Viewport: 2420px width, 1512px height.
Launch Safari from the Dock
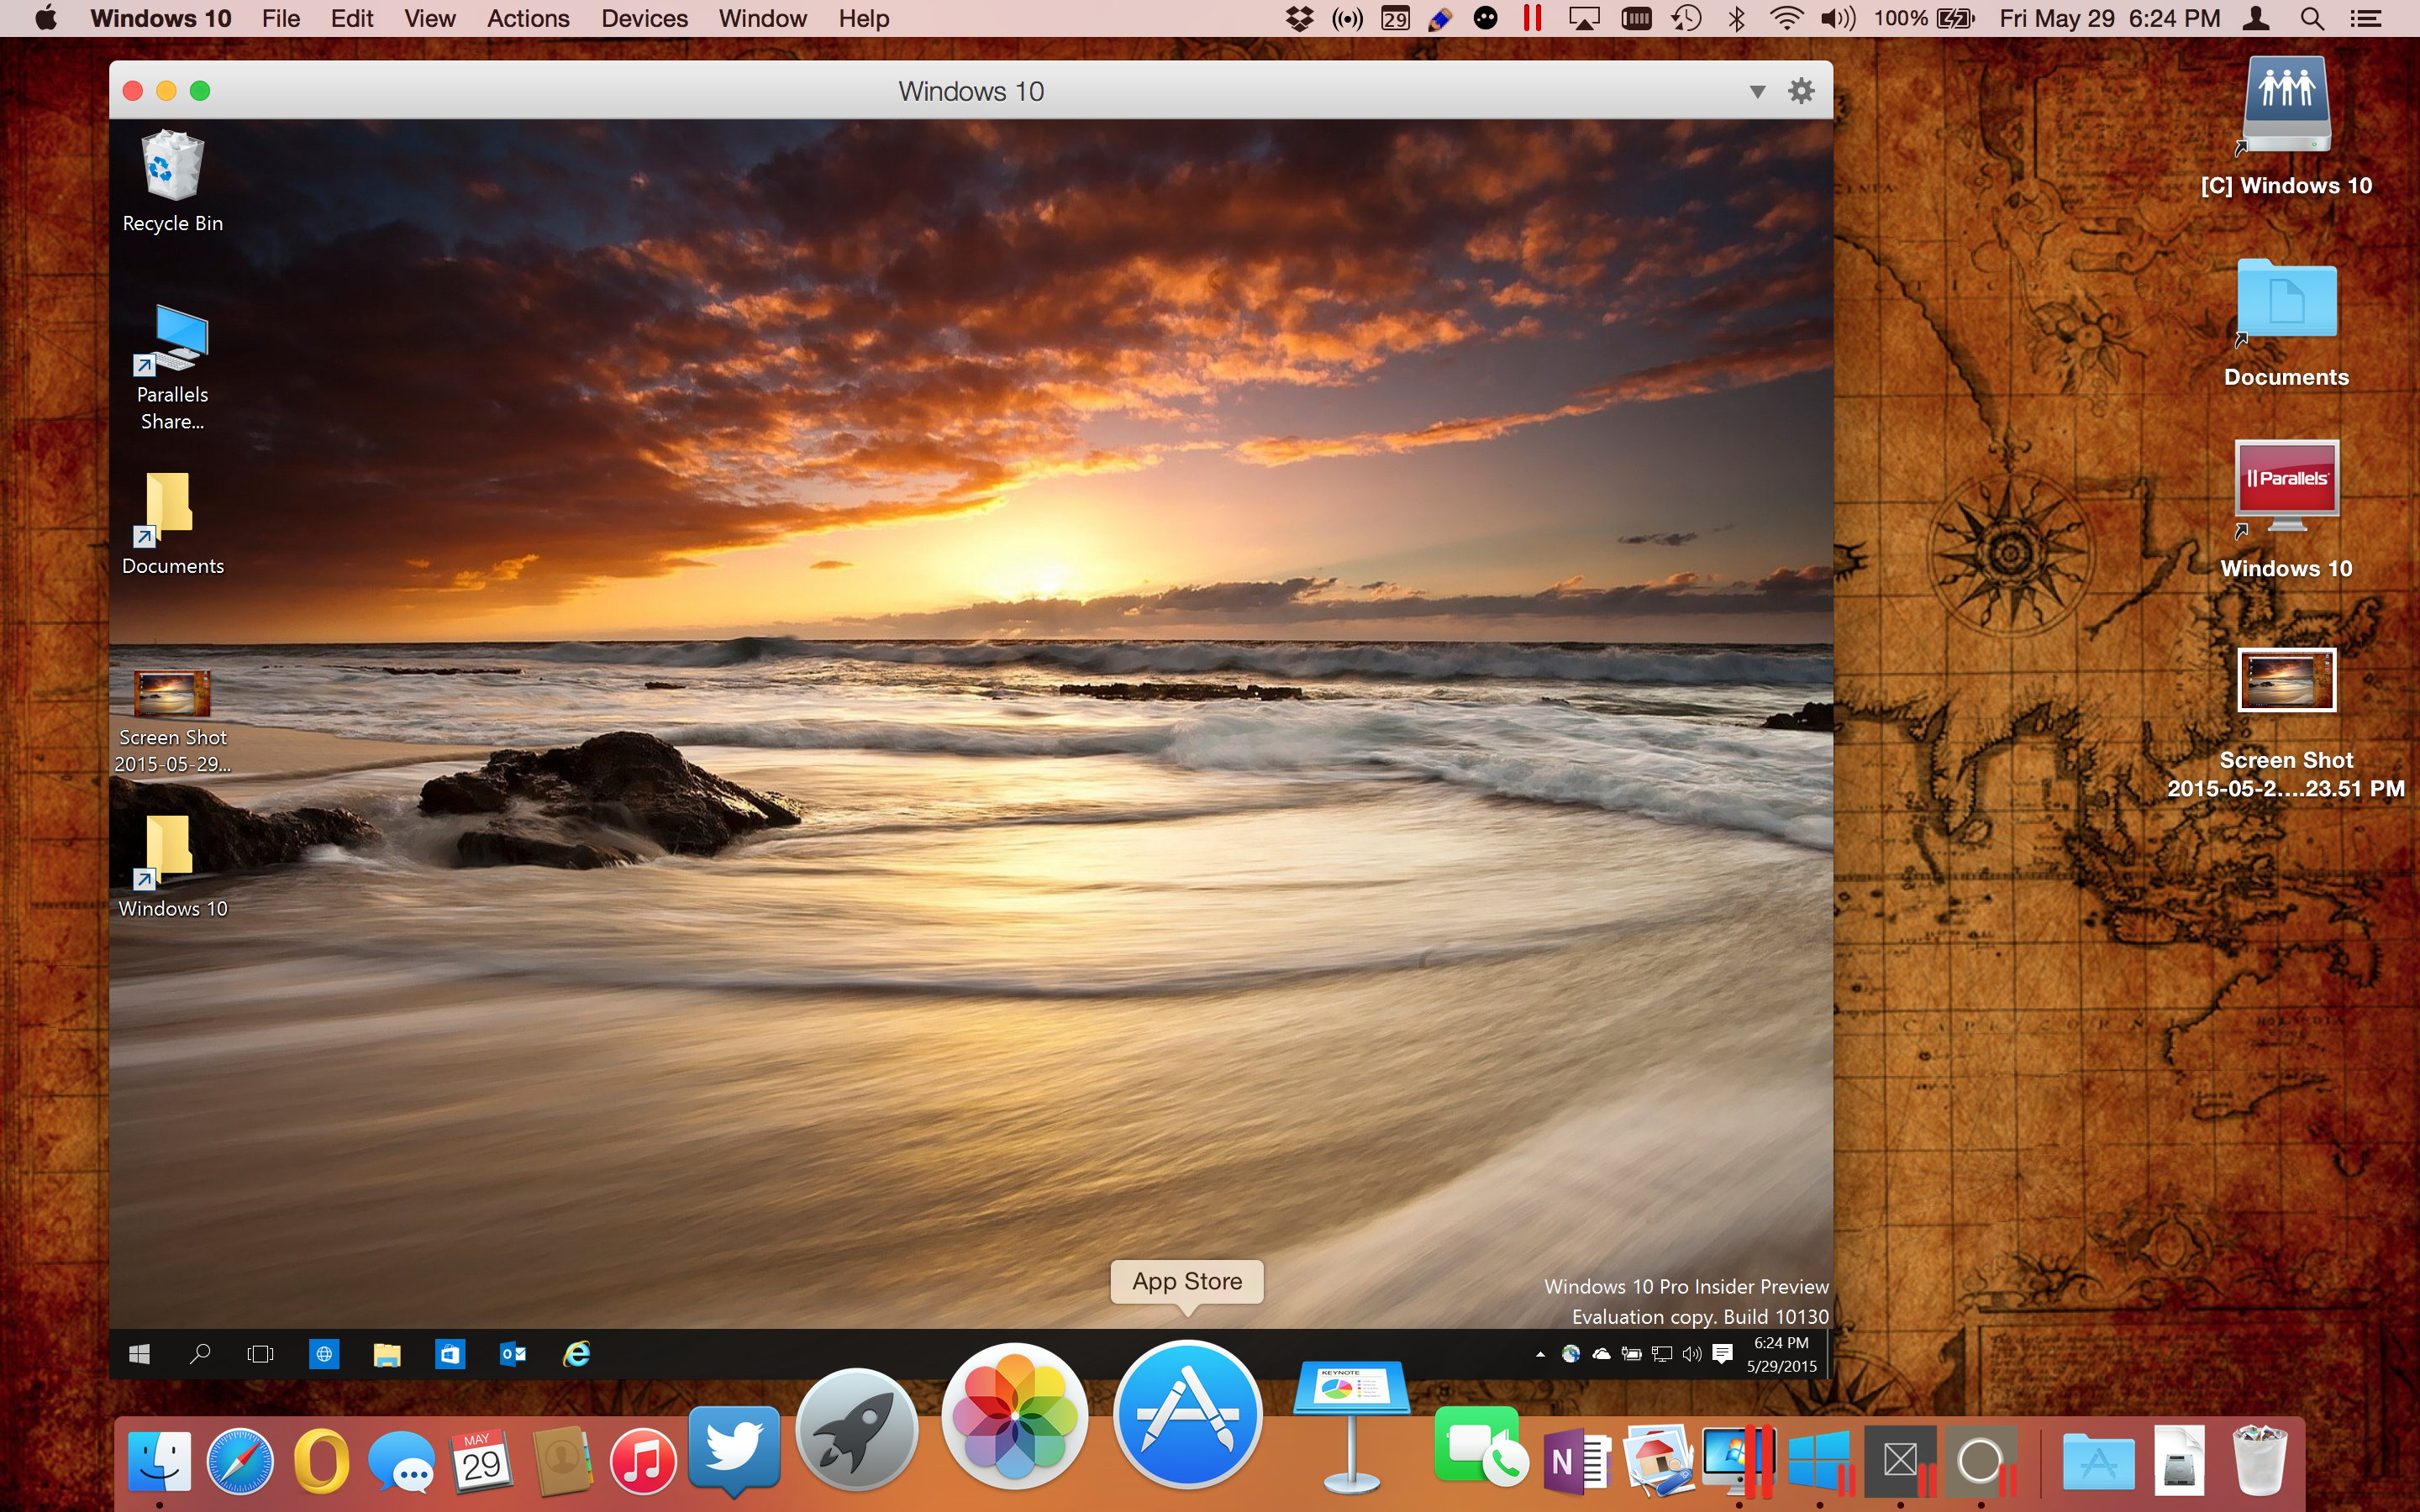[x=240, y=1462]
